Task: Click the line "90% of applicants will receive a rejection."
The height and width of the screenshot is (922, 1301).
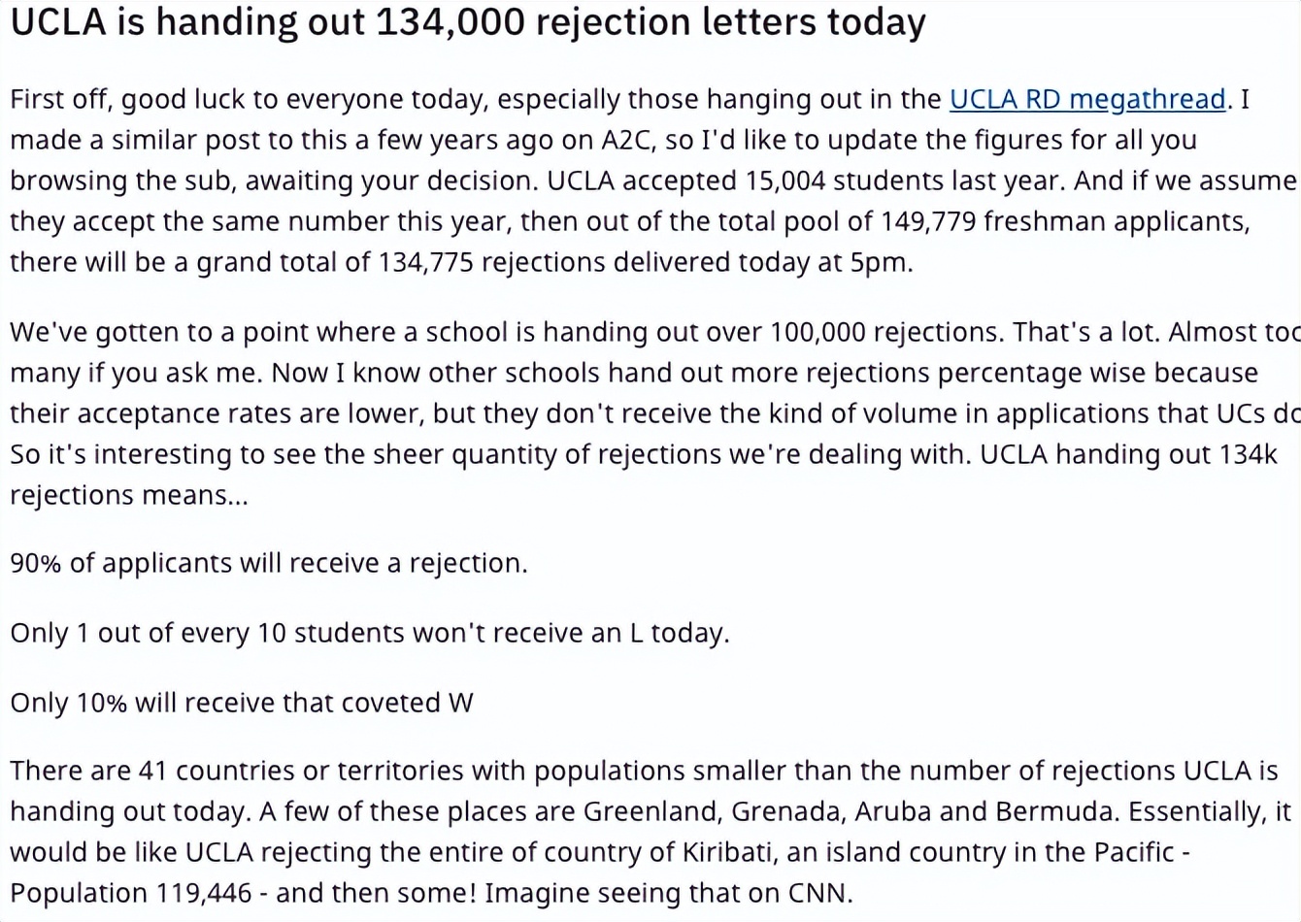Action: pos(269,564)
